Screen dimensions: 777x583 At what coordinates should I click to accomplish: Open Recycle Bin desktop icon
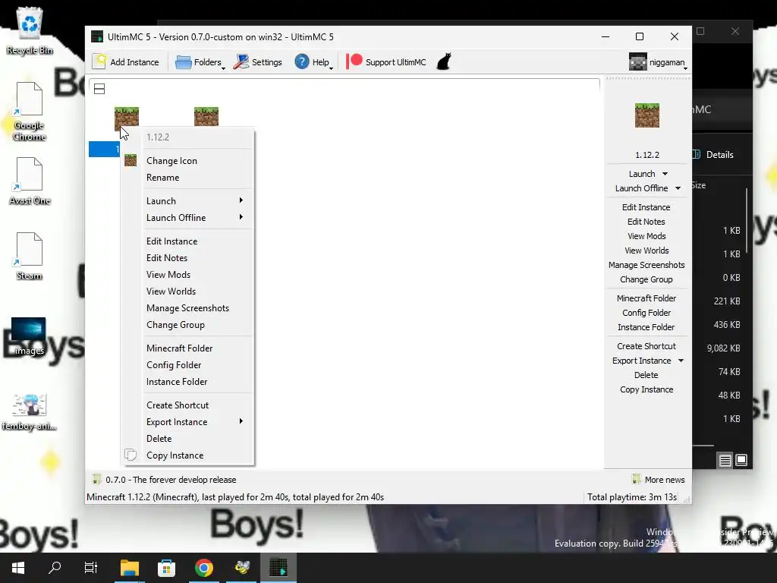(x=30, y=30)
